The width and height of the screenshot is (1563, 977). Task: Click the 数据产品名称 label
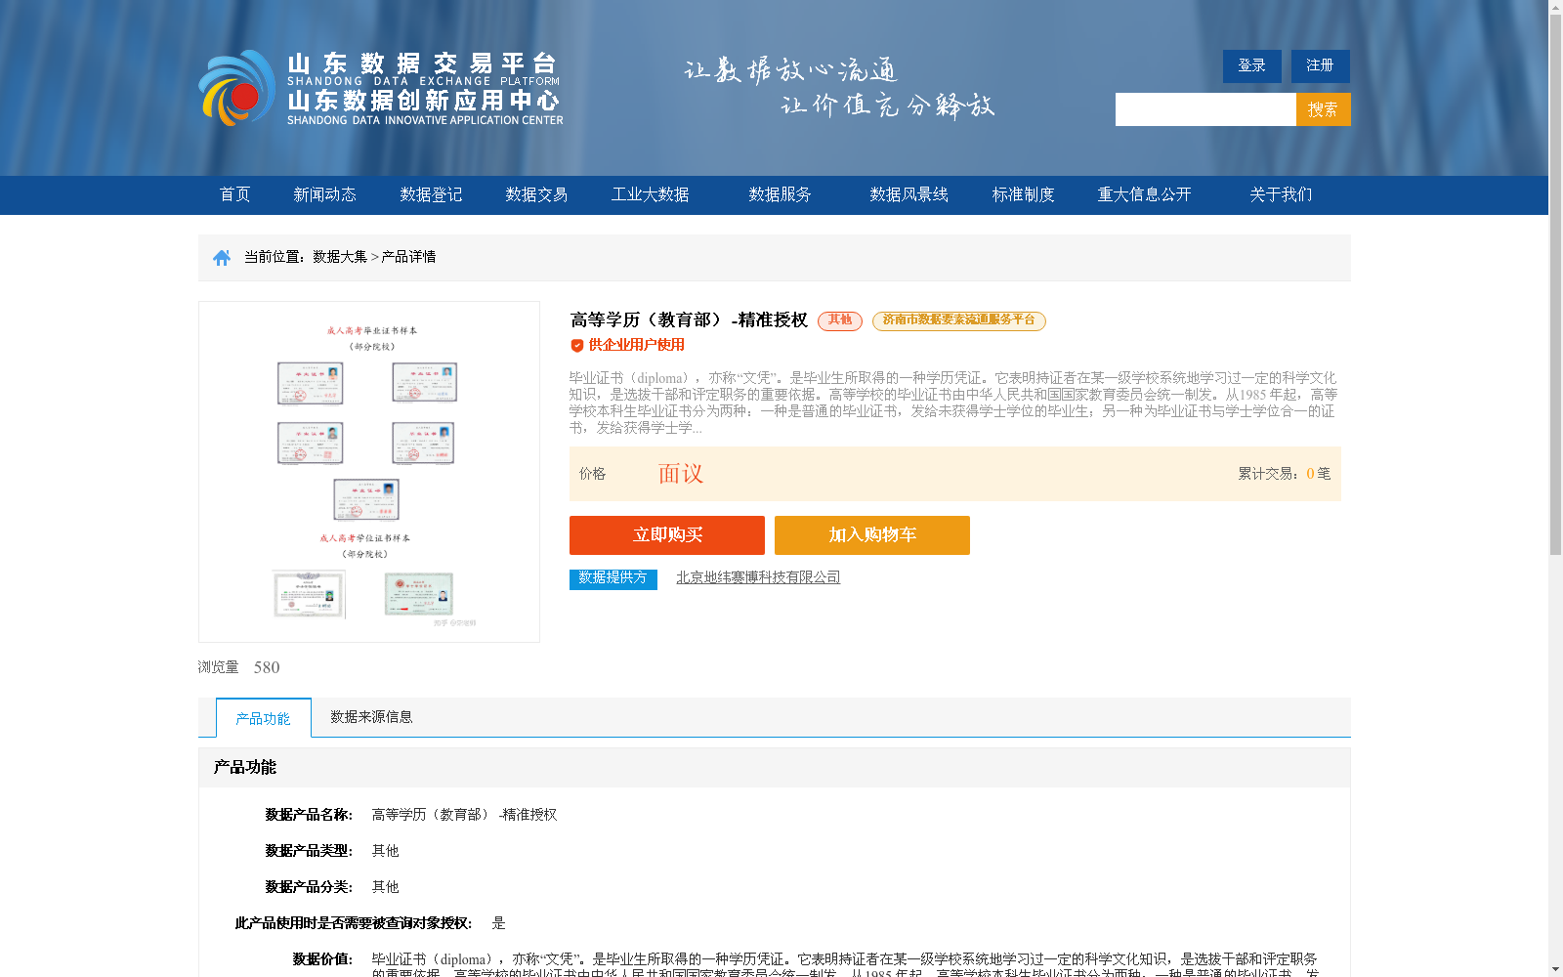pos(309,815)
